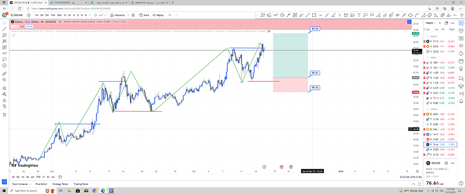Open the alerts clock panel icon
Screen dimensions: 465x194
click(460, 31)
